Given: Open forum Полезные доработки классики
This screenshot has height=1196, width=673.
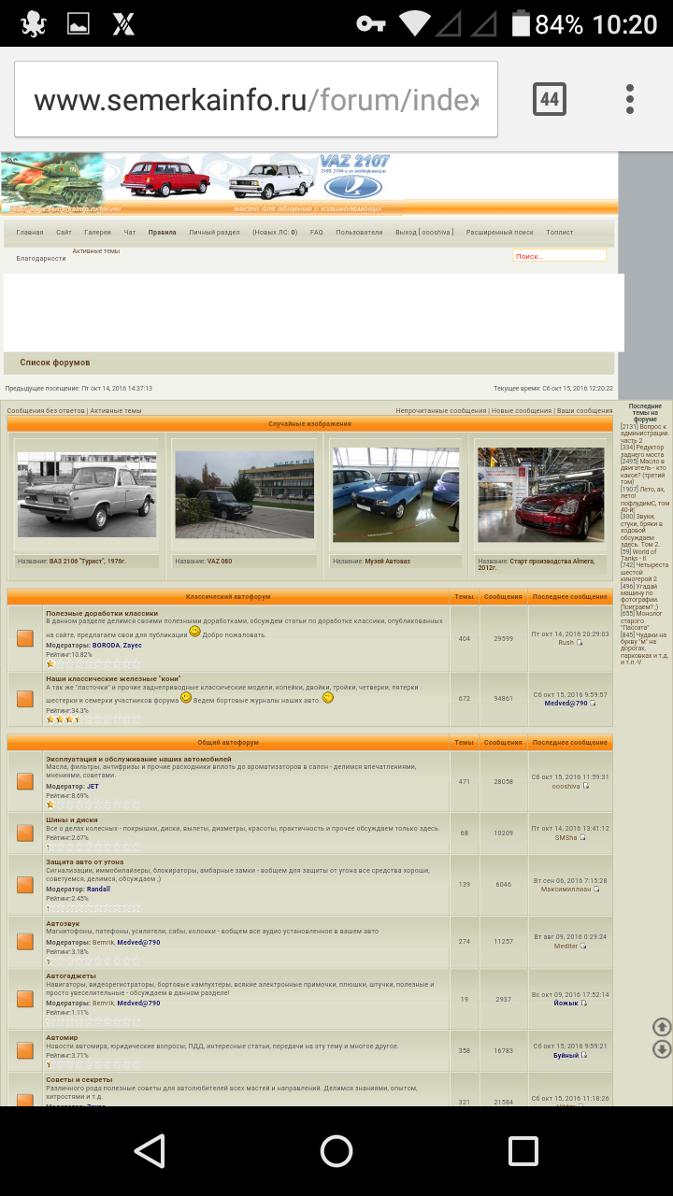Looking at the screenshot, I should (x=102, y=613).
